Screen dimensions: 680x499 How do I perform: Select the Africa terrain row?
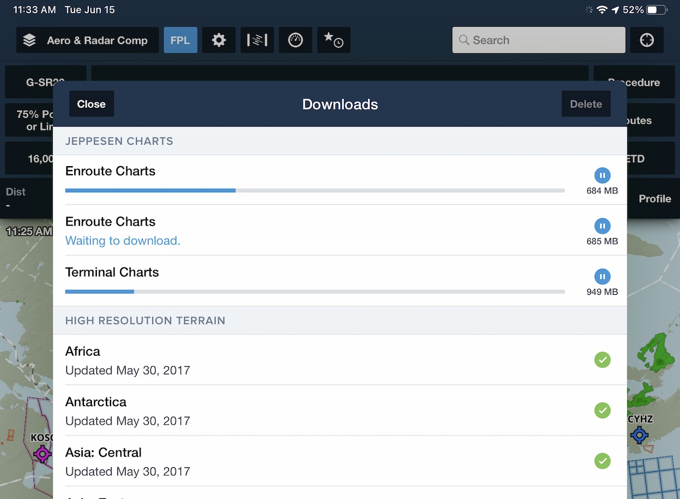point(340,360)
